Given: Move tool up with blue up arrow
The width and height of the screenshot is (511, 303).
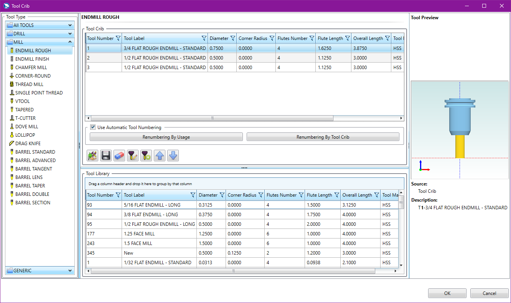Looking at the screenshot, I should [x=160, y=156].
